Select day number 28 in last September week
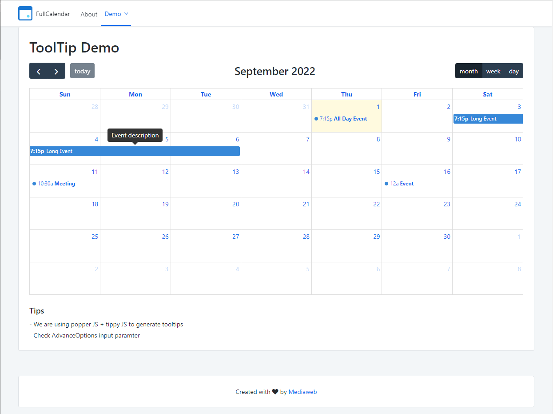553x414 pixels. pyautogui.click(x=306, y=237)
